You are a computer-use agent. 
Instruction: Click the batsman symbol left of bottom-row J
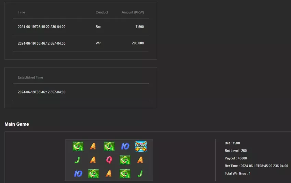click(125, 173)
